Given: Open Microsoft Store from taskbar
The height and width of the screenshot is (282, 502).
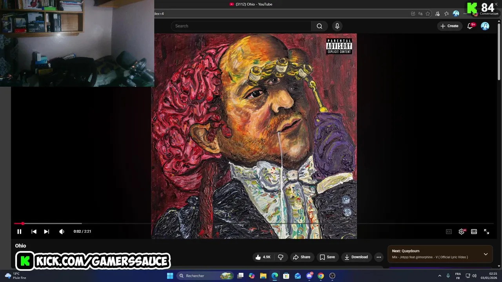Looking at the screenshot, I should (286, 276).
